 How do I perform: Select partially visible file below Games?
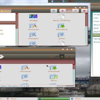61,43
